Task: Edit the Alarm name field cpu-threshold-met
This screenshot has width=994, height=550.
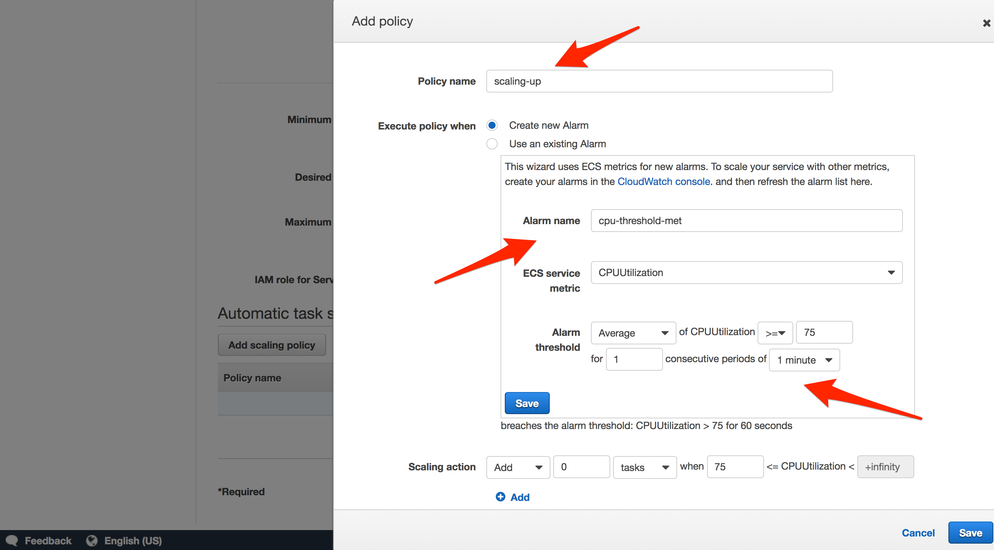Action: click(746, 221)
